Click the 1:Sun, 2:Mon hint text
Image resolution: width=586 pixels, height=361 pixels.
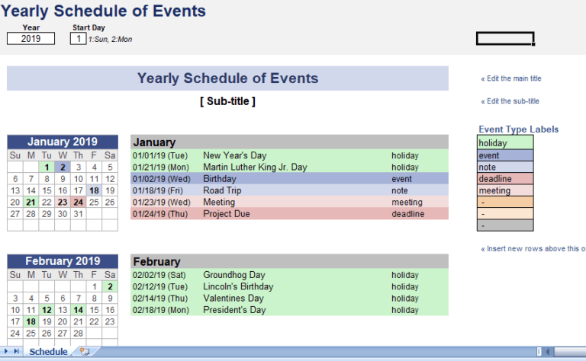click(x=110, y=39)
